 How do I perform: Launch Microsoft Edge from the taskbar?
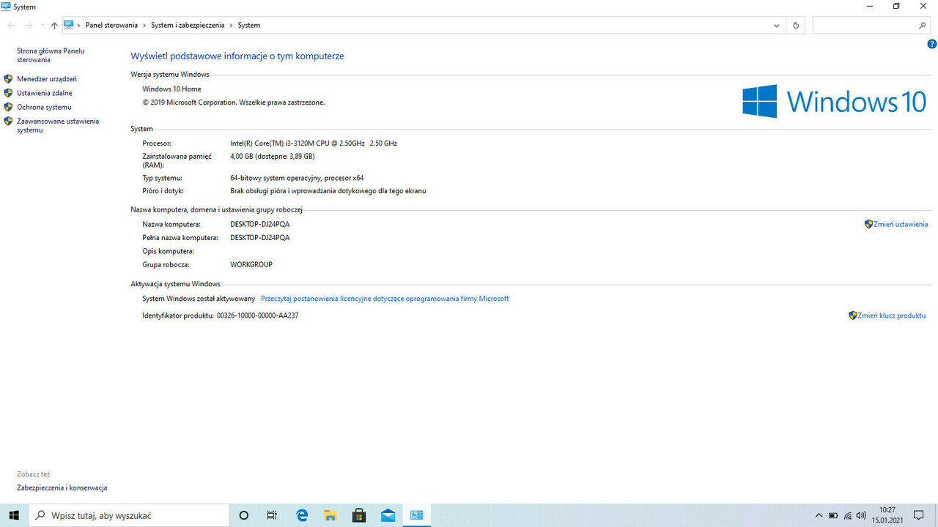(x=301, y=515)
